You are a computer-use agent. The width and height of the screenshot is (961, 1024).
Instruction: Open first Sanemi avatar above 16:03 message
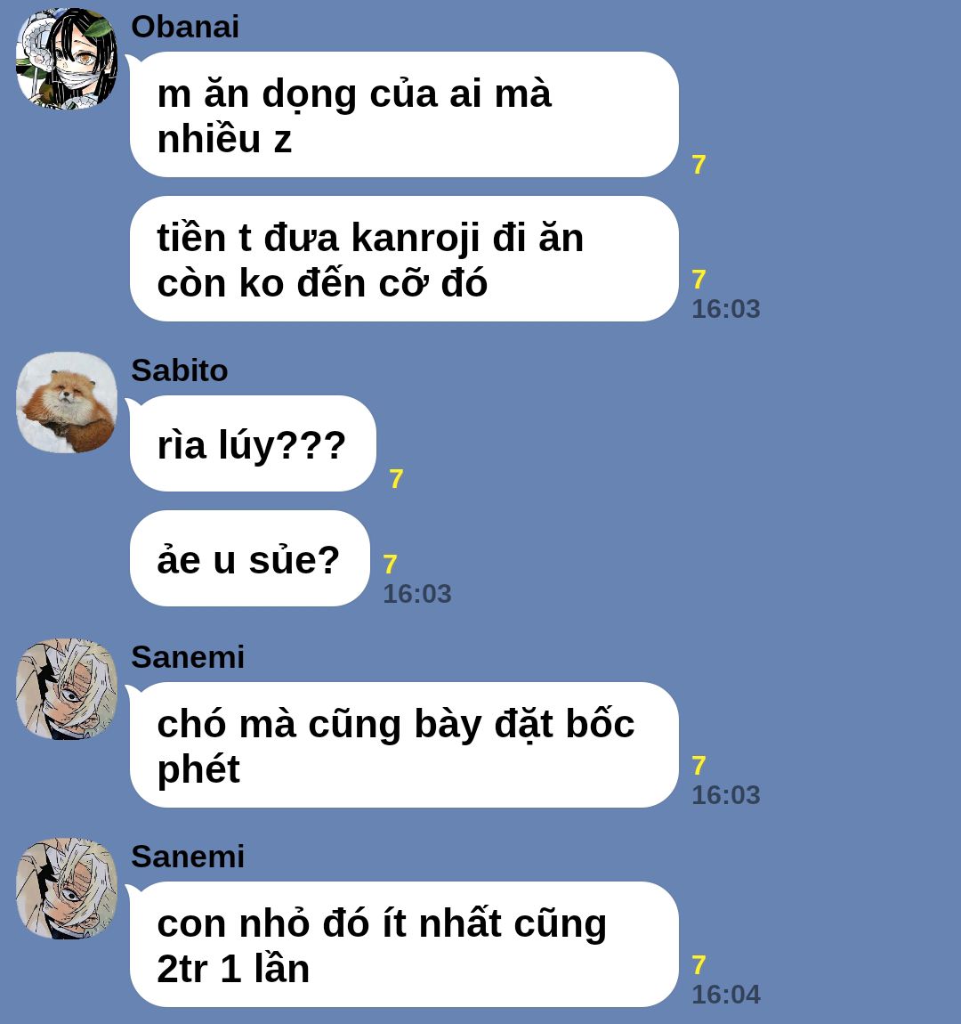click(x=67, y=689)
